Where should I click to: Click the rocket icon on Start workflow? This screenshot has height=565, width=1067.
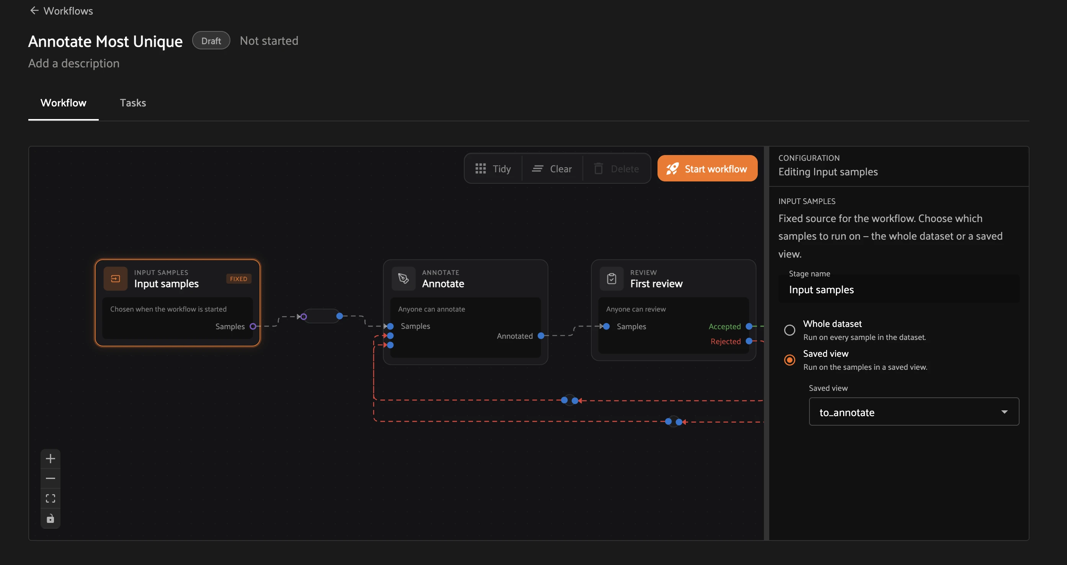pos(672,168)
